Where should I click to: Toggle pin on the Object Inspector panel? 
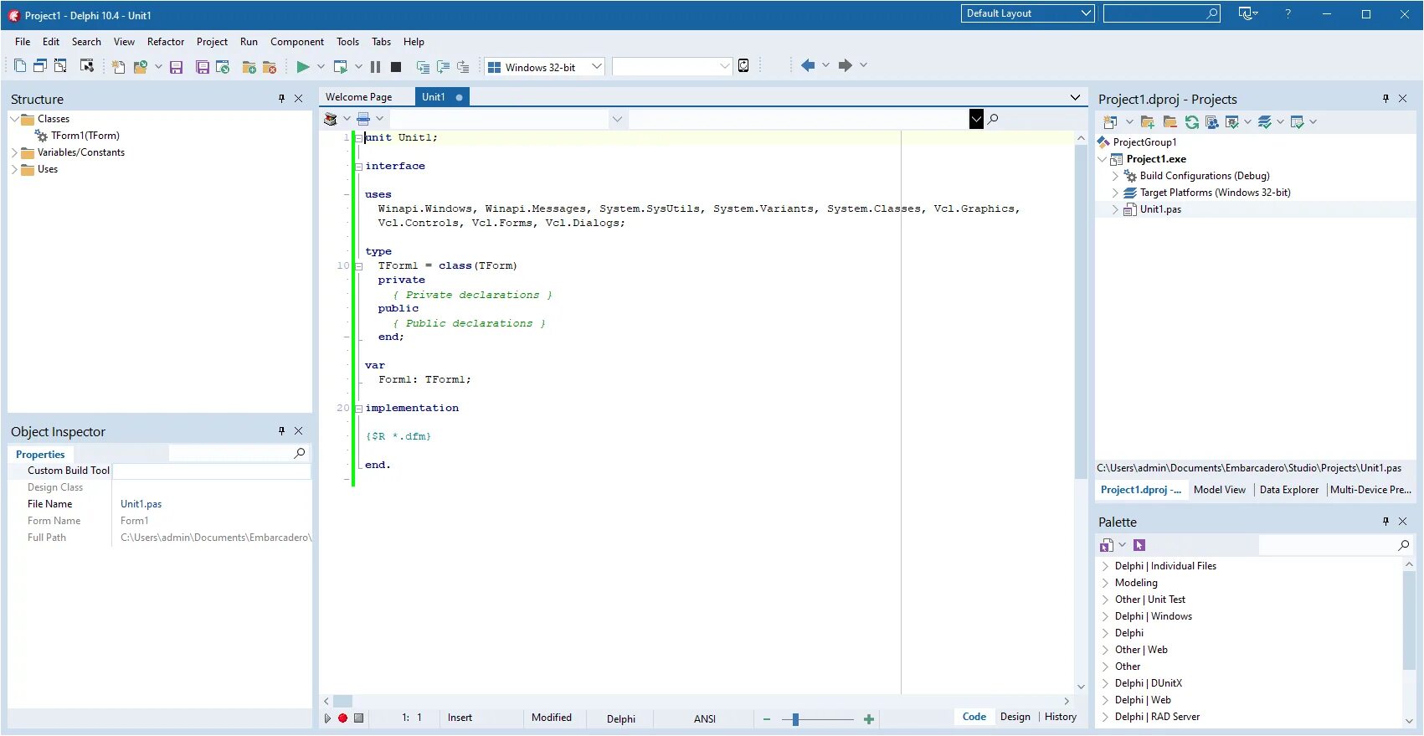click(281, 431)
